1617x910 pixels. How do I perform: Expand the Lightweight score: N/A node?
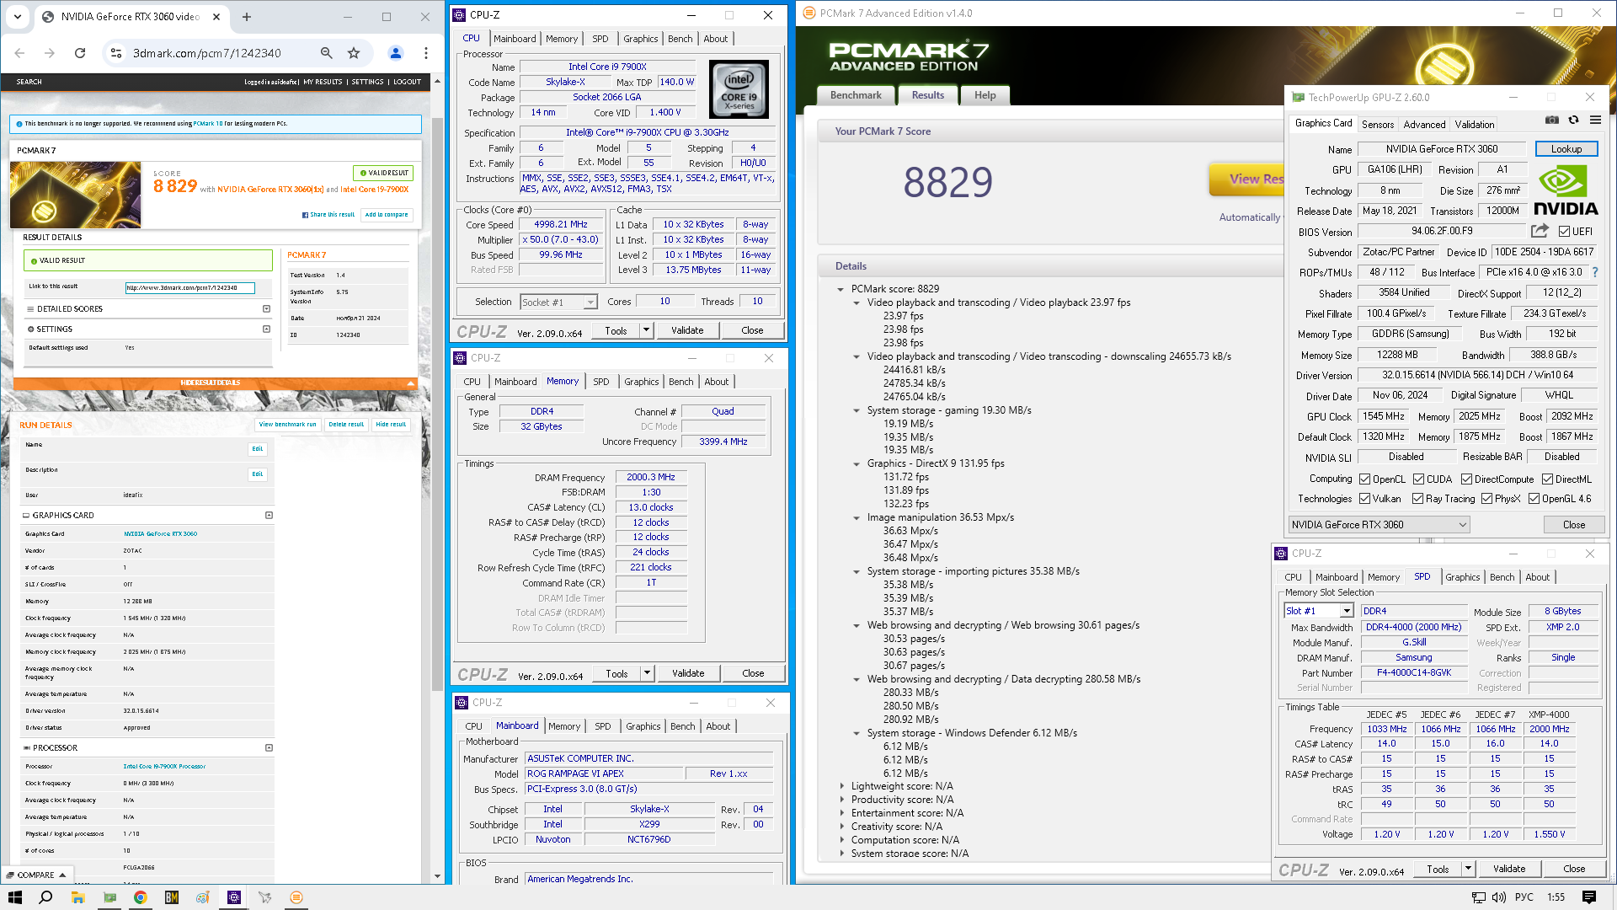[x=841, y=786]
